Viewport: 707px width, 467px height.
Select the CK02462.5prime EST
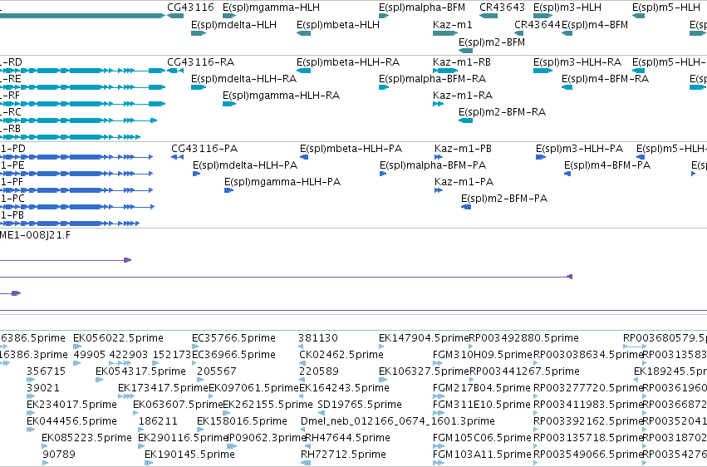tap(302, 363)
